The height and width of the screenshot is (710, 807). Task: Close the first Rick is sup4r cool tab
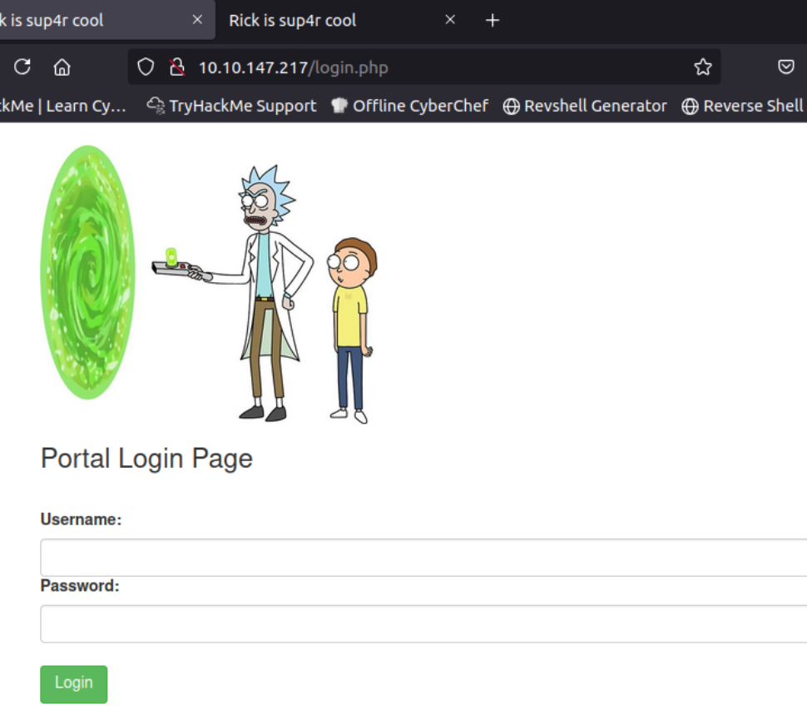(197, 20)
